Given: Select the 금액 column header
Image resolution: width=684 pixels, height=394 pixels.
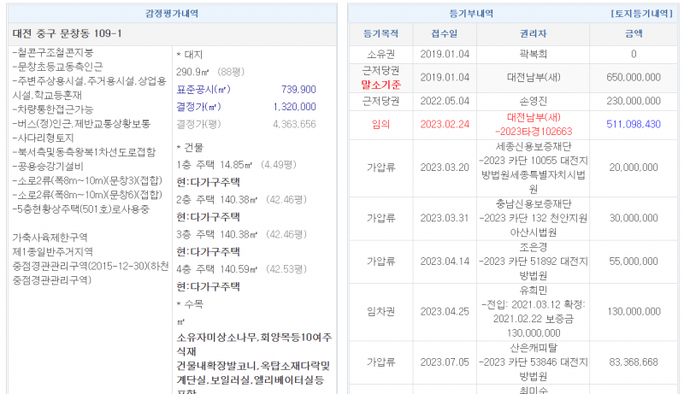Looking at the screenshot, I should 633,34.
